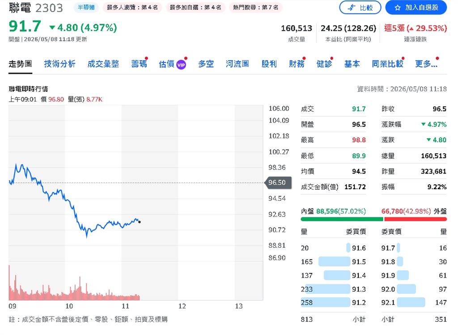Image resolution: width=458 pixels, height=335 pixels.
Task: Switch to the 技術分析 tab
Action: coord(59,64)
